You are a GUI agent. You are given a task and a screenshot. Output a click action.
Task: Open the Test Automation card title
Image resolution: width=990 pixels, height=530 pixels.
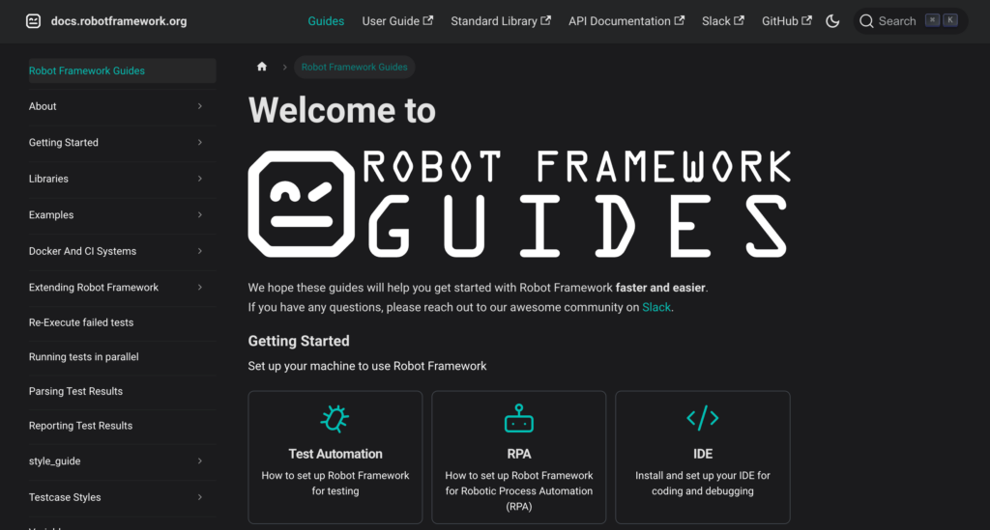[335, 454]
